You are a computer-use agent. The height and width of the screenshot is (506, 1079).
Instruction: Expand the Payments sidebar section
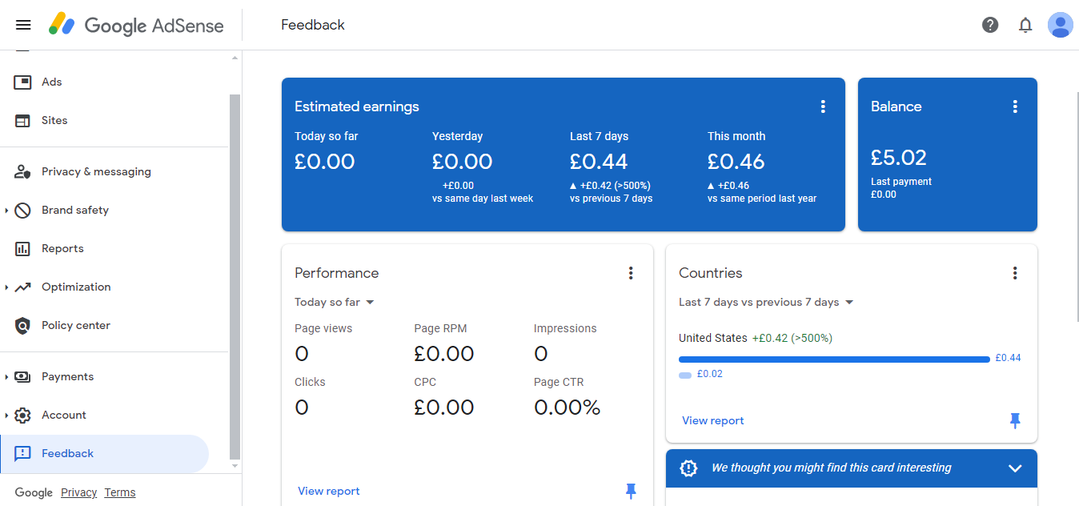(7, 377)
